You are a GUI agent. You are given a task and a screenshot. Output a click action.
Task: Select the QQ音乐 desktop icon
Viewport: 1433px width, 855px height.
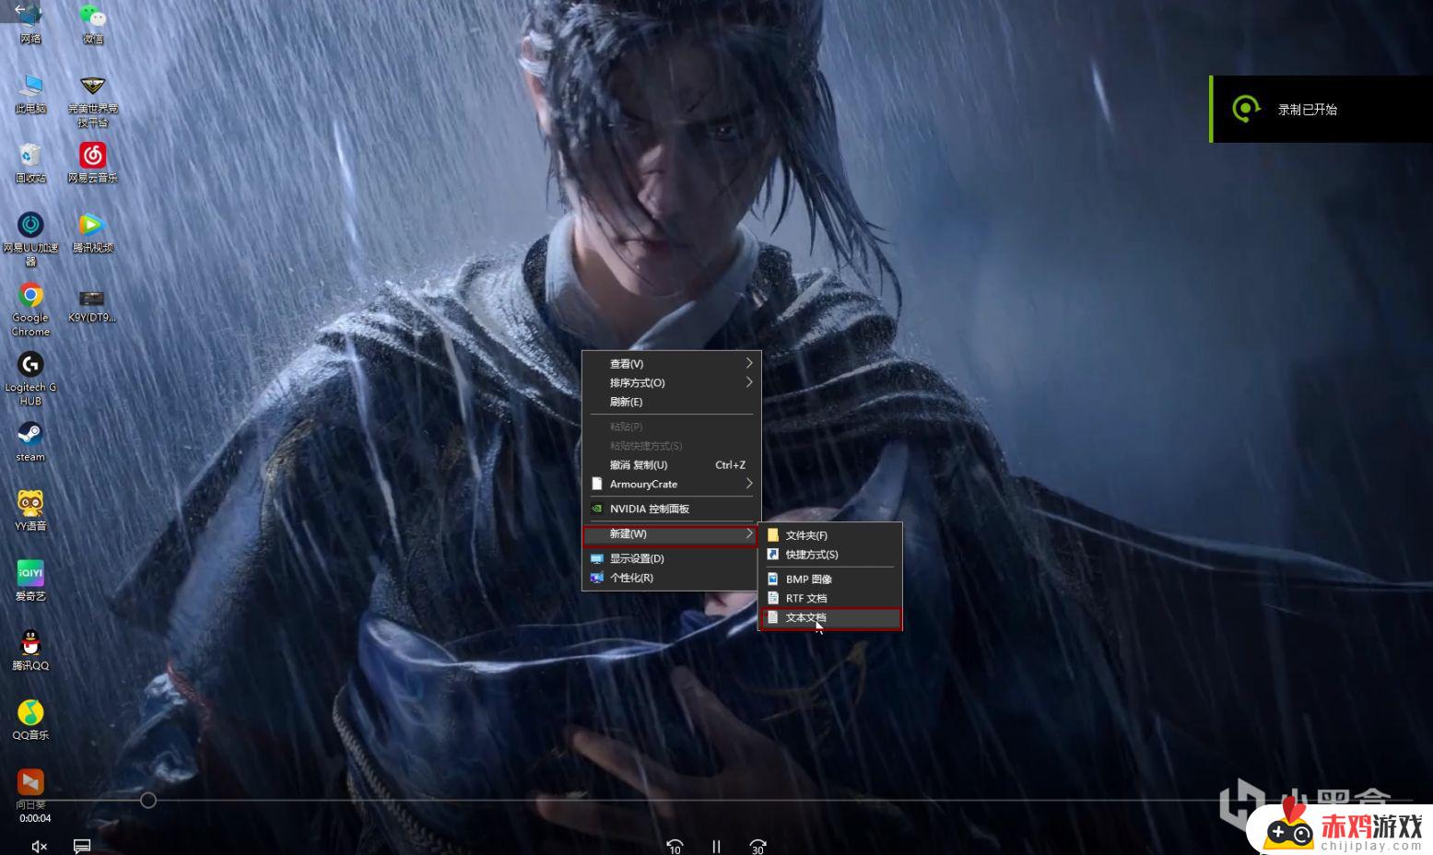(30, 720)
